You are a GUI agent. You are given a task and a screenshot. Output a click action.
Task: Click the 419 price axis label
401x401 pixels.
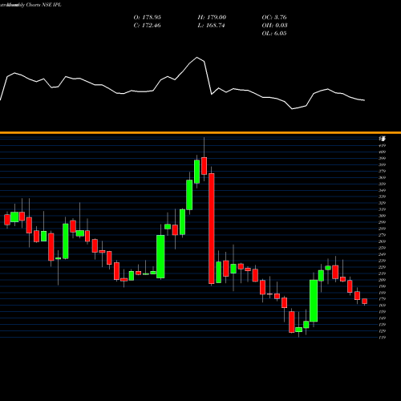pos(383,146)
